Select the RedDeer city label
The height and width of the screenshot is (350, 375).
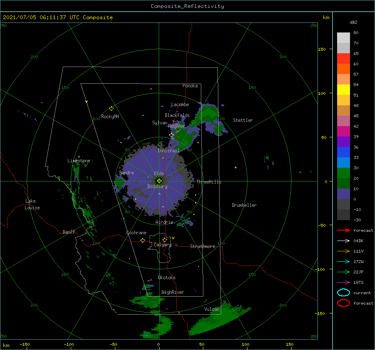pyautogui.click(x=177, y=126)
